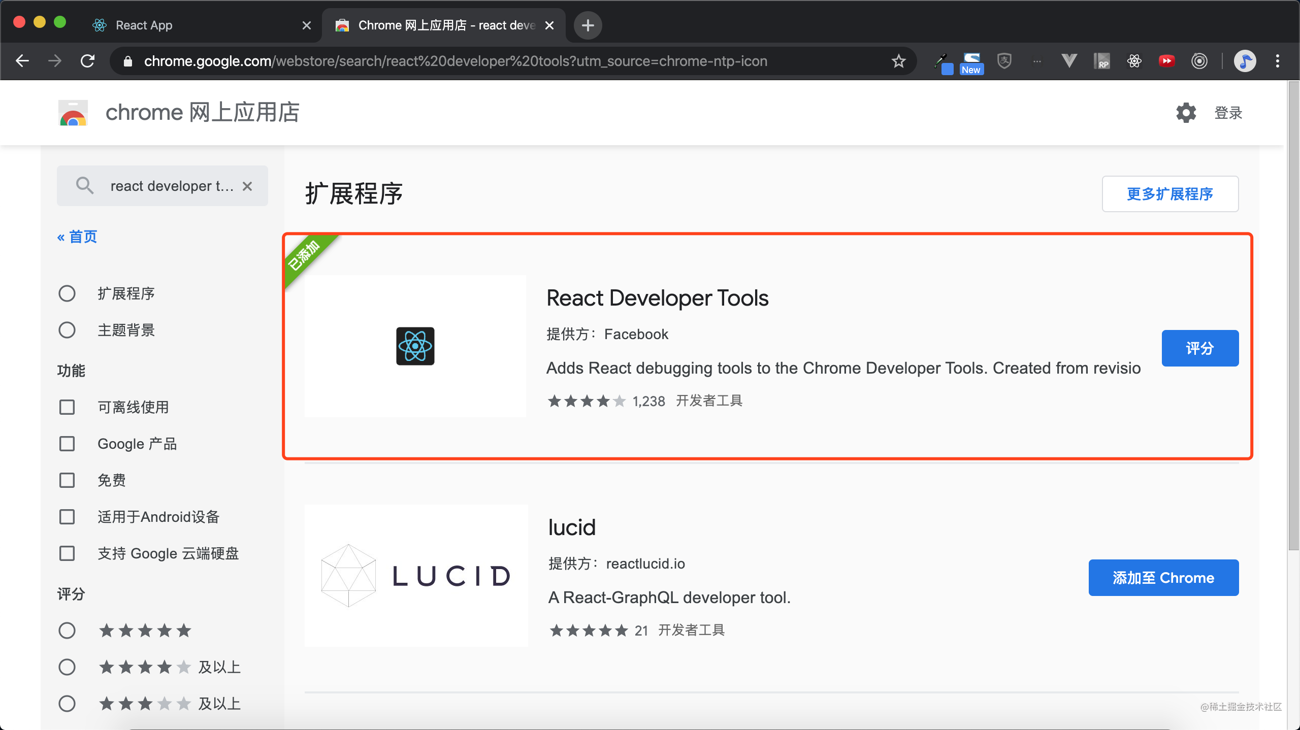This screenshot has height=730, width=1300.
Task: Click 开发者工具 category under React Developer Tools
Action: [x=709, y=401]
